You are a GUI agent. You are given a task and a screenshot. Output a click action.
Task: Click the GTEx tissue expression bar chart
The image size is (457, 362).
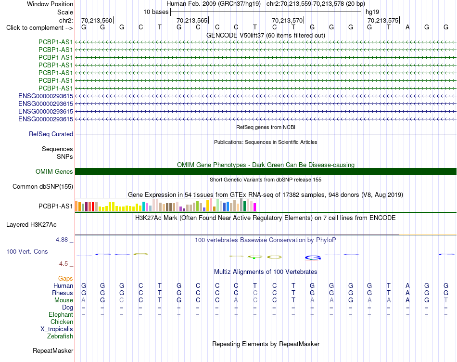[165, 205]
